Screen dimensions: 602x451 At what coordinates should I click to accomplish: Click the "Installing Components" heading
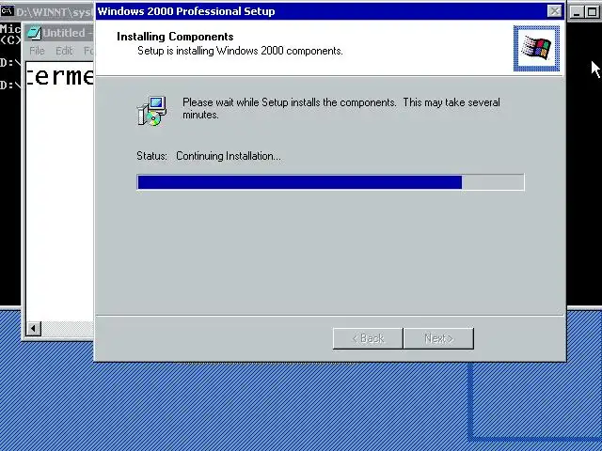(x=175, y=37)
